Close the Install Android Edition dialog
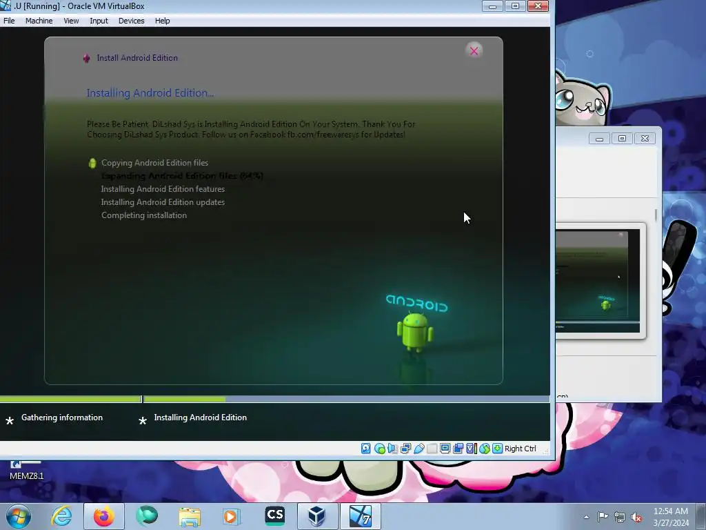 point(474,51)
